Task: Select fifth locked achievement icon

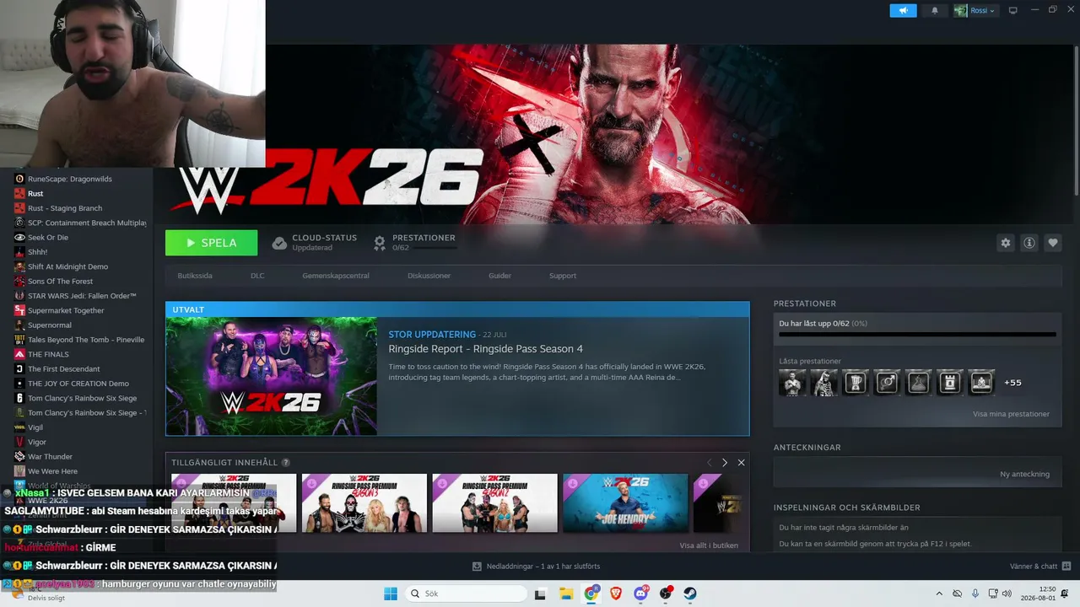Action: click(x=918, y=383)
